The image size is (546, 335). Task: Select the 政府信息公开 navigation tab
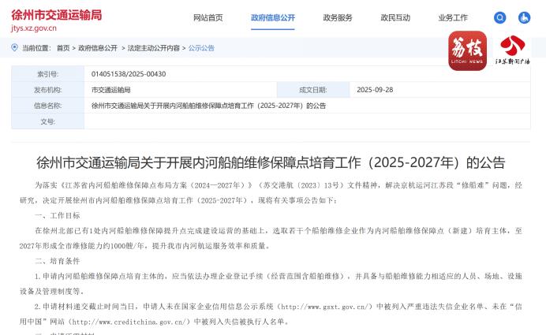coord(273,17)
